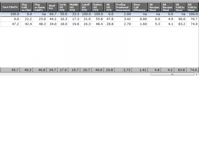
Task: Sort by the Turn CBet% column header
Action: (x=10, y=7)
